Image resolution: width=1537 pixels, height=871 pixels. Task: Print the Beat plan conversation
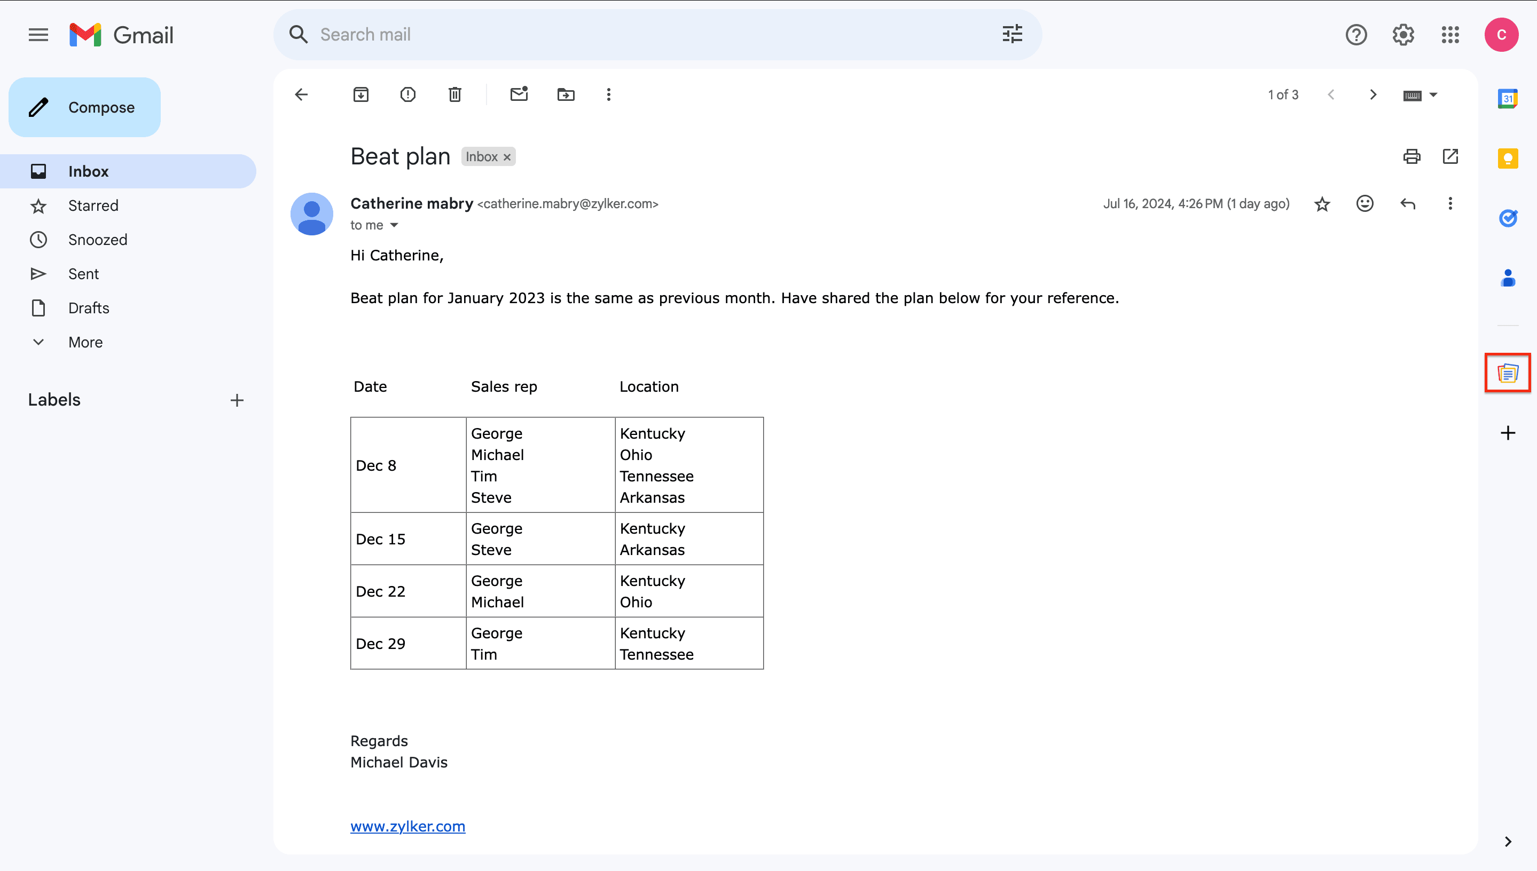click(x=1411, y=157)
